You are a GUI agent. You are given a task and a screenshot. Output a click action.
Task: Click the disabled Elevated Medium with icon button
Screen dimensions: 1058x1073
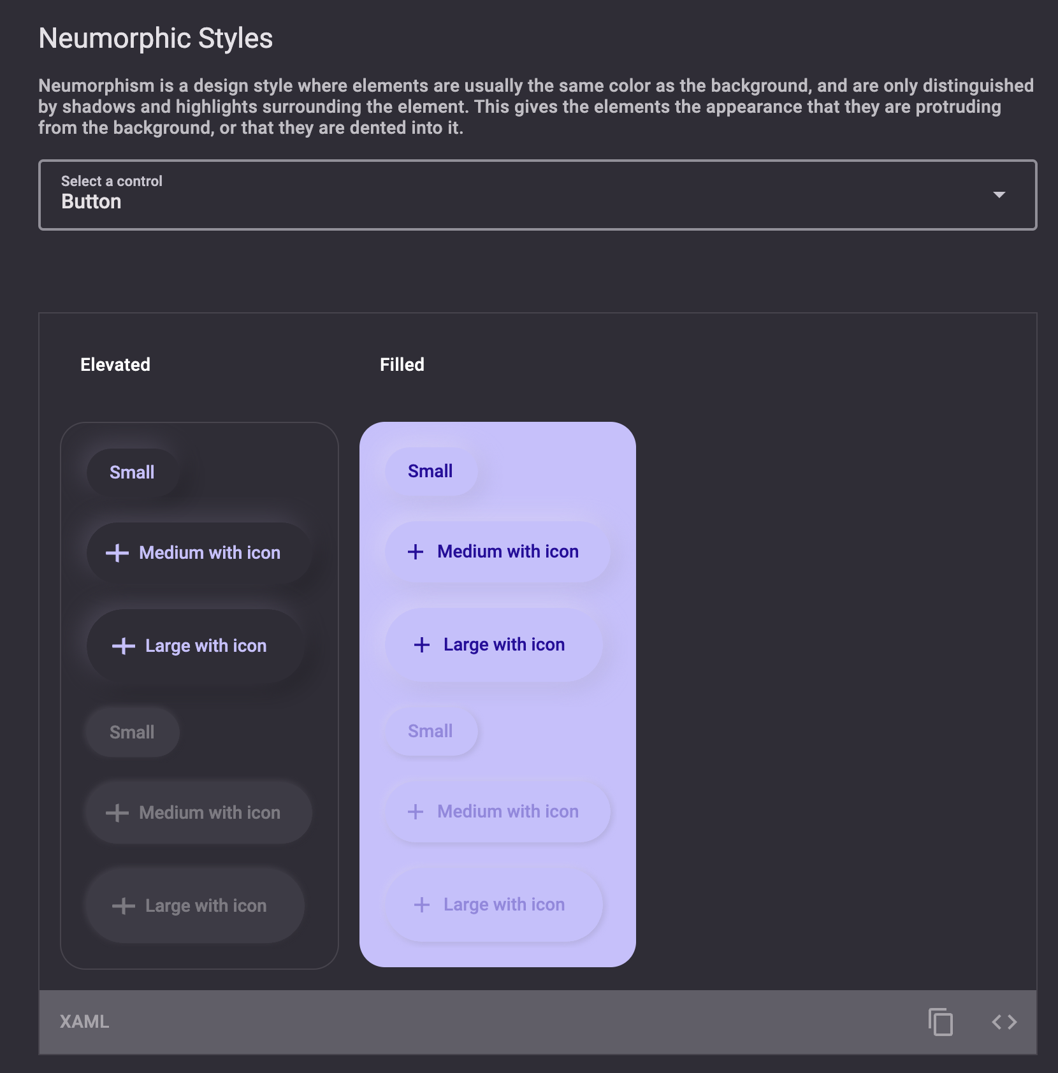[x=199, y=813]
